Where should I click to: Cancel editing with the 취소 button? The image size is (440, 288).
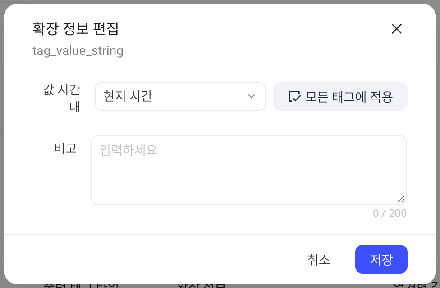point(318,259)
